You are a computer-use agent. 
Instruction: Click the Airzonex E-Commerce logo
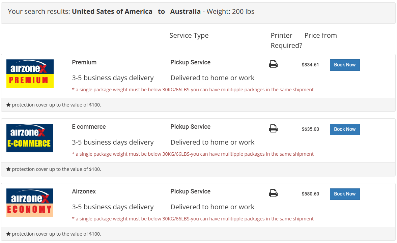[30, 138]
